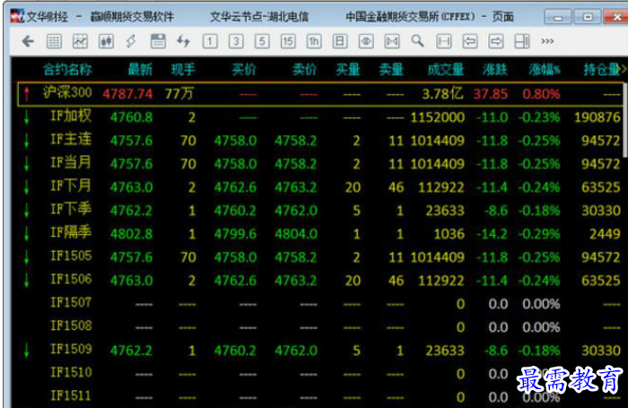Screen dimensions: 628x408
Task: Click the save disk icon
Action: click(x=158, y=41)
